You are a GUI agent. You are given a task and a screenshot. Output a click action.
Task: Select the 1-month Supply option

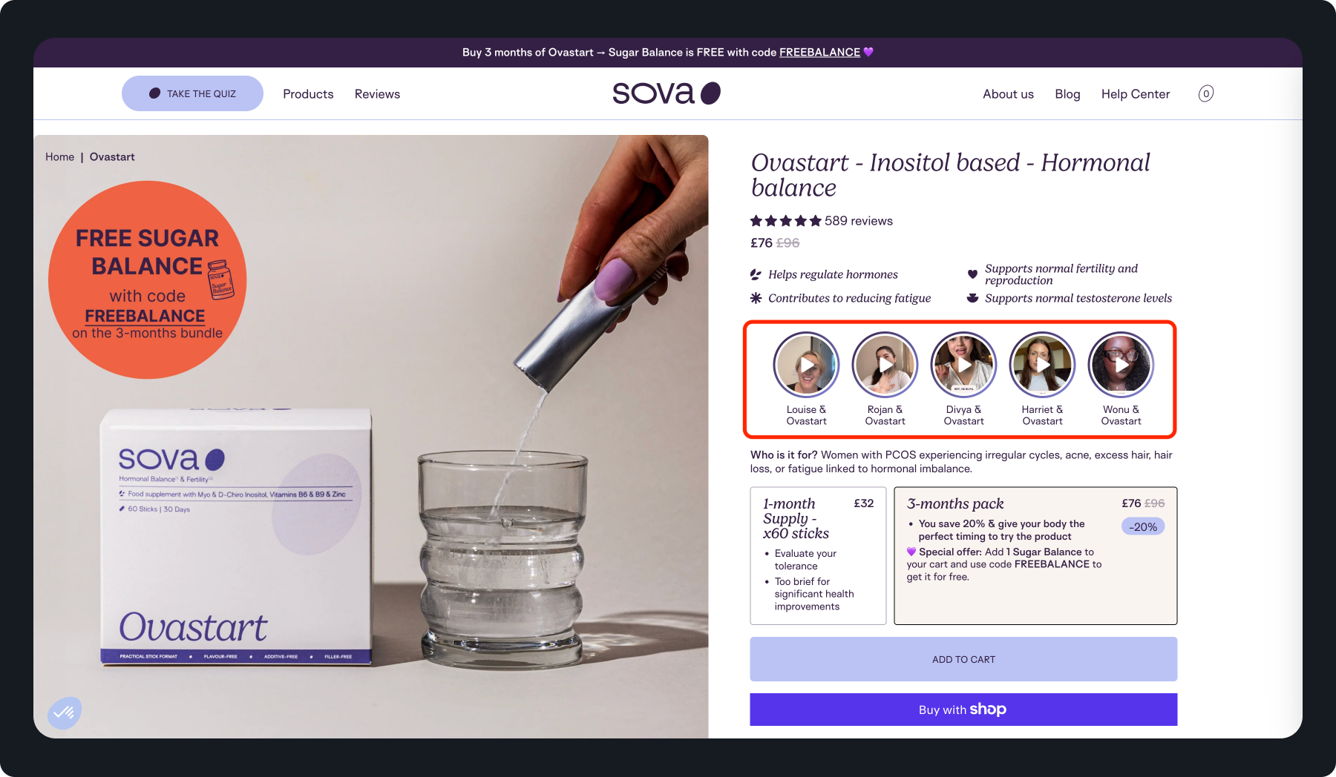pos(818,555)
